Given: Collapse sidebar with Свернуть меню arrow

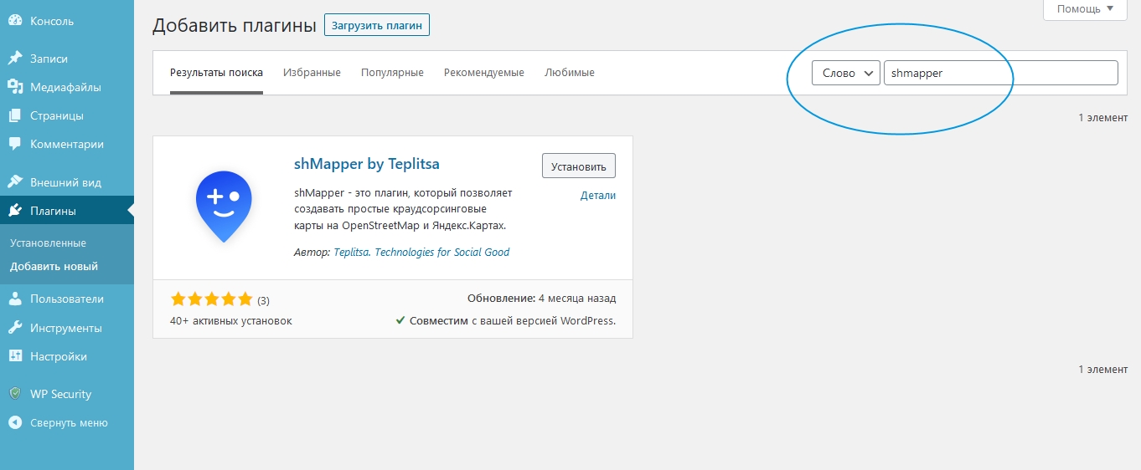Looking at the screenshot, I should tap(15, 422).
